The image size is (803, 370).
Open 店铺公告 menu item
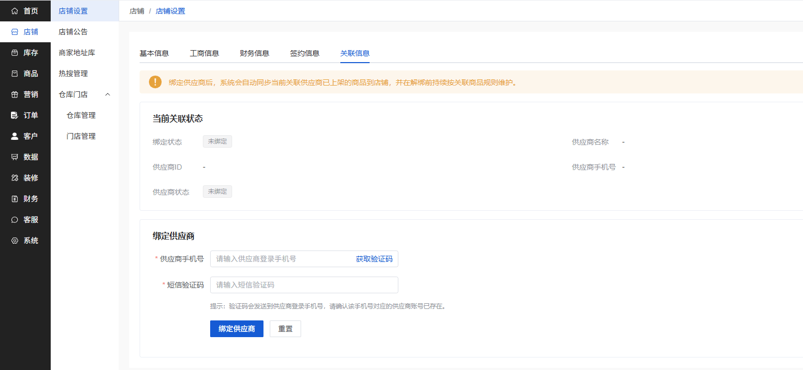click(x=85, y=32)
